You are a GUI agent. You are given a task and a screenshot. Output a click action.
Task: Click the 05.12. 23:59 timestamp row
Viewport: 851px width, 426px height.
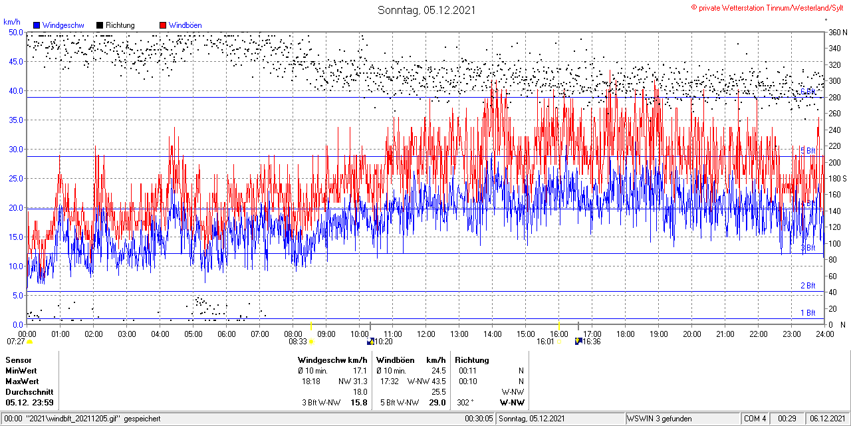[x=29, y=402]
